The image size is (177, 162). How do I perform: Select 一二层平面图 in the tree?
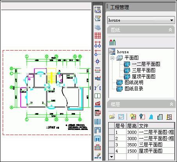click(x=146, y=64)
